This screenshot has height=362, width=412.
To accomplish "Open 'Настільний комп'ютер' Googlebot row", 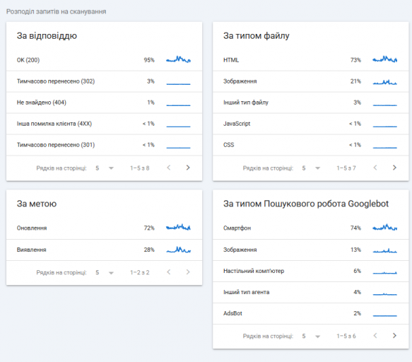I will 311,271.
